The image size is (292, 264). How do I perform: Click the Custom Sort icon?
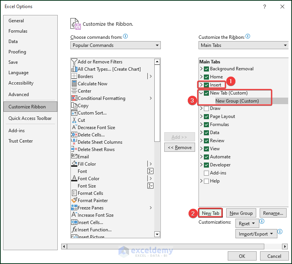click(x=74, y=113)
